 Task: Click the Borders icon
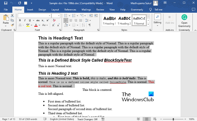74,25
